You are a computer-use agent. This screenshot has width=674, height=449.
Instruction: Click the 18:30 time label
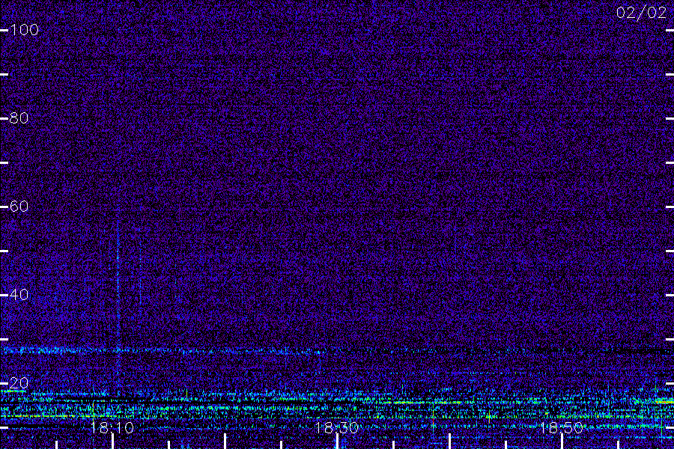pyautogui.click(x=336, y=427)
